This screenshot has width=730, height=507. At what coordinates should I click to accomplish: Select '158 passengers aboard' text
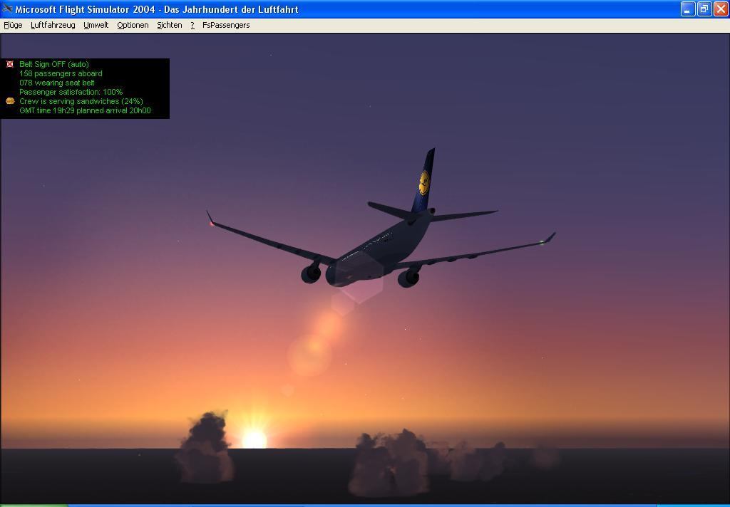61,73
